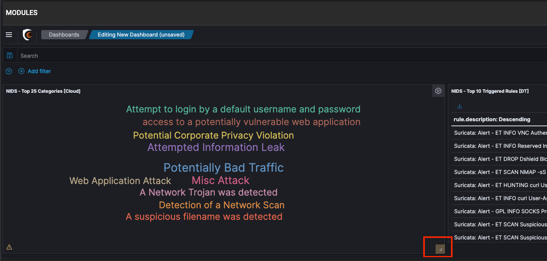Click the Detection of a Network Scan tag
547x261 pixels.
222,205
